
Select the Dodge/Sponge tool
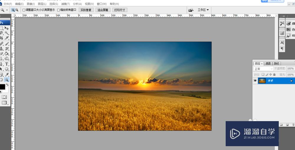click(x=6, y=58)
